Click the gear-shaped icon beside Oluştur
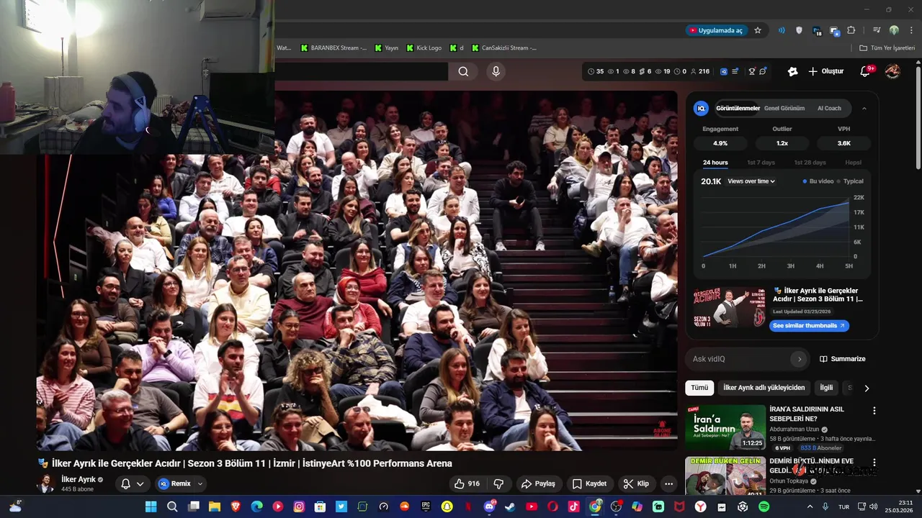The width and height of the screenshot is (922, 518). [x=792, y=71]
